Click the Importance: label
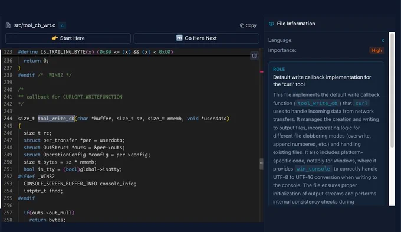401x232 pixels. point(282,50)
